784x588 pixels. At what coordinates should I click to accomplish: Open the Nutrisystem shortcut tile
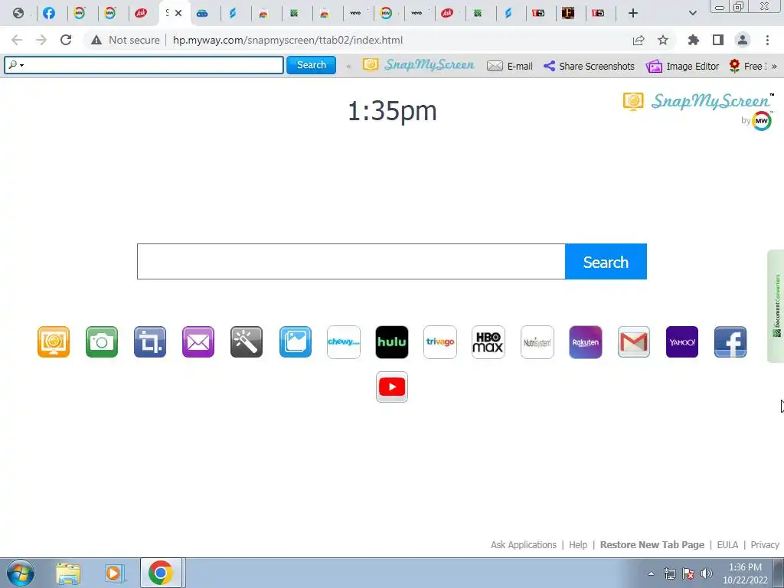[x=537, y=342]
